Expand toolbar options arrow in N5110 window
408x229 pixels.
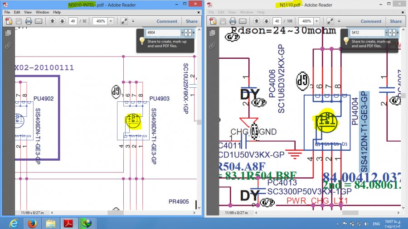point(339,21)
